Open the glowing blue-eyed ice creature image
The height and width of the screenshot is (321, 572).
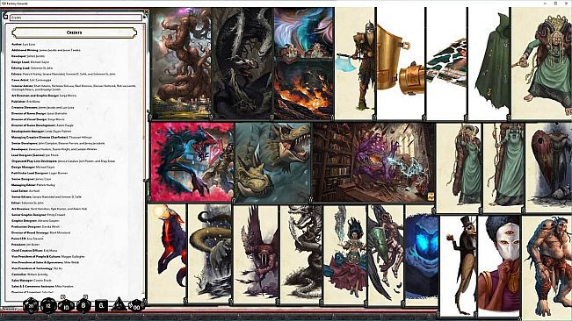pyautogui.click(x=422, y=256)
